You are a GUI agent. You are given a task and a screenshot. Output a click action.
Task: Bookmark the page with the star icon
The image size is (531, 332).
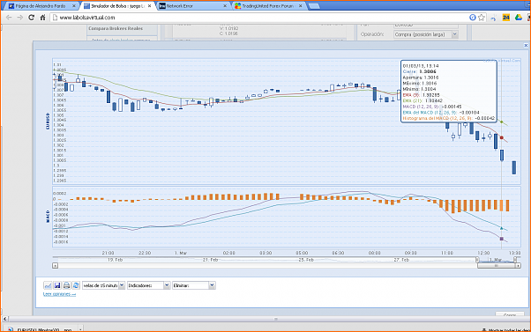pyautogui.click(x=482, y=18)
